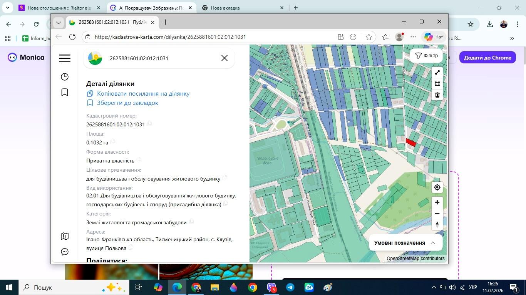The height and width of the screenshot is (295, 526).
Task: Open the chat feedback icon in sidebar
Action: point(65,252)
